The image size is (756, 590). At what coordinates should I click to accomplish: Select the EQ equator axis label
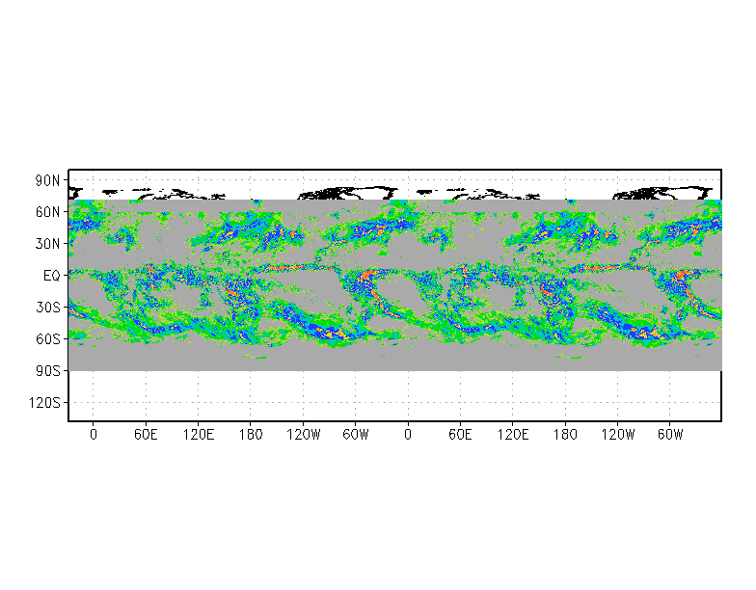[52, 276]
